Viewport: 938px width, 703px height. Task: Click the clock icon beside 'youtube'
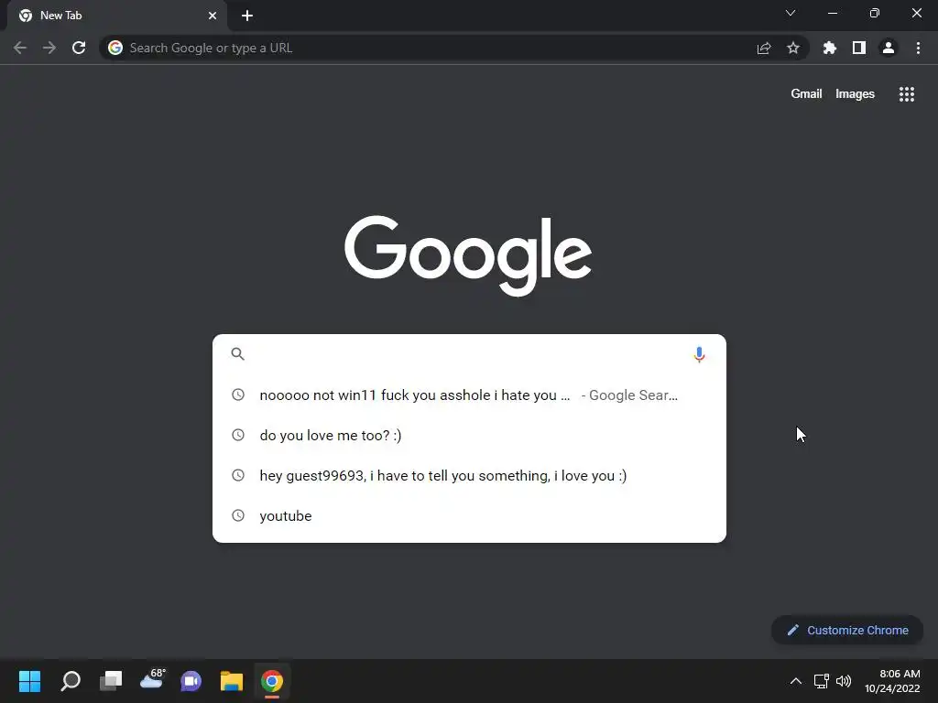click(238, 515)
